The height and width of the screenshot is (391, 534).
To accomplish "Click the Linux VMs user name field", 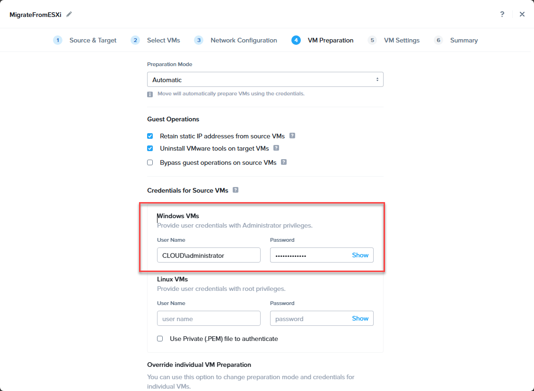I will click(x=209, y=318).
